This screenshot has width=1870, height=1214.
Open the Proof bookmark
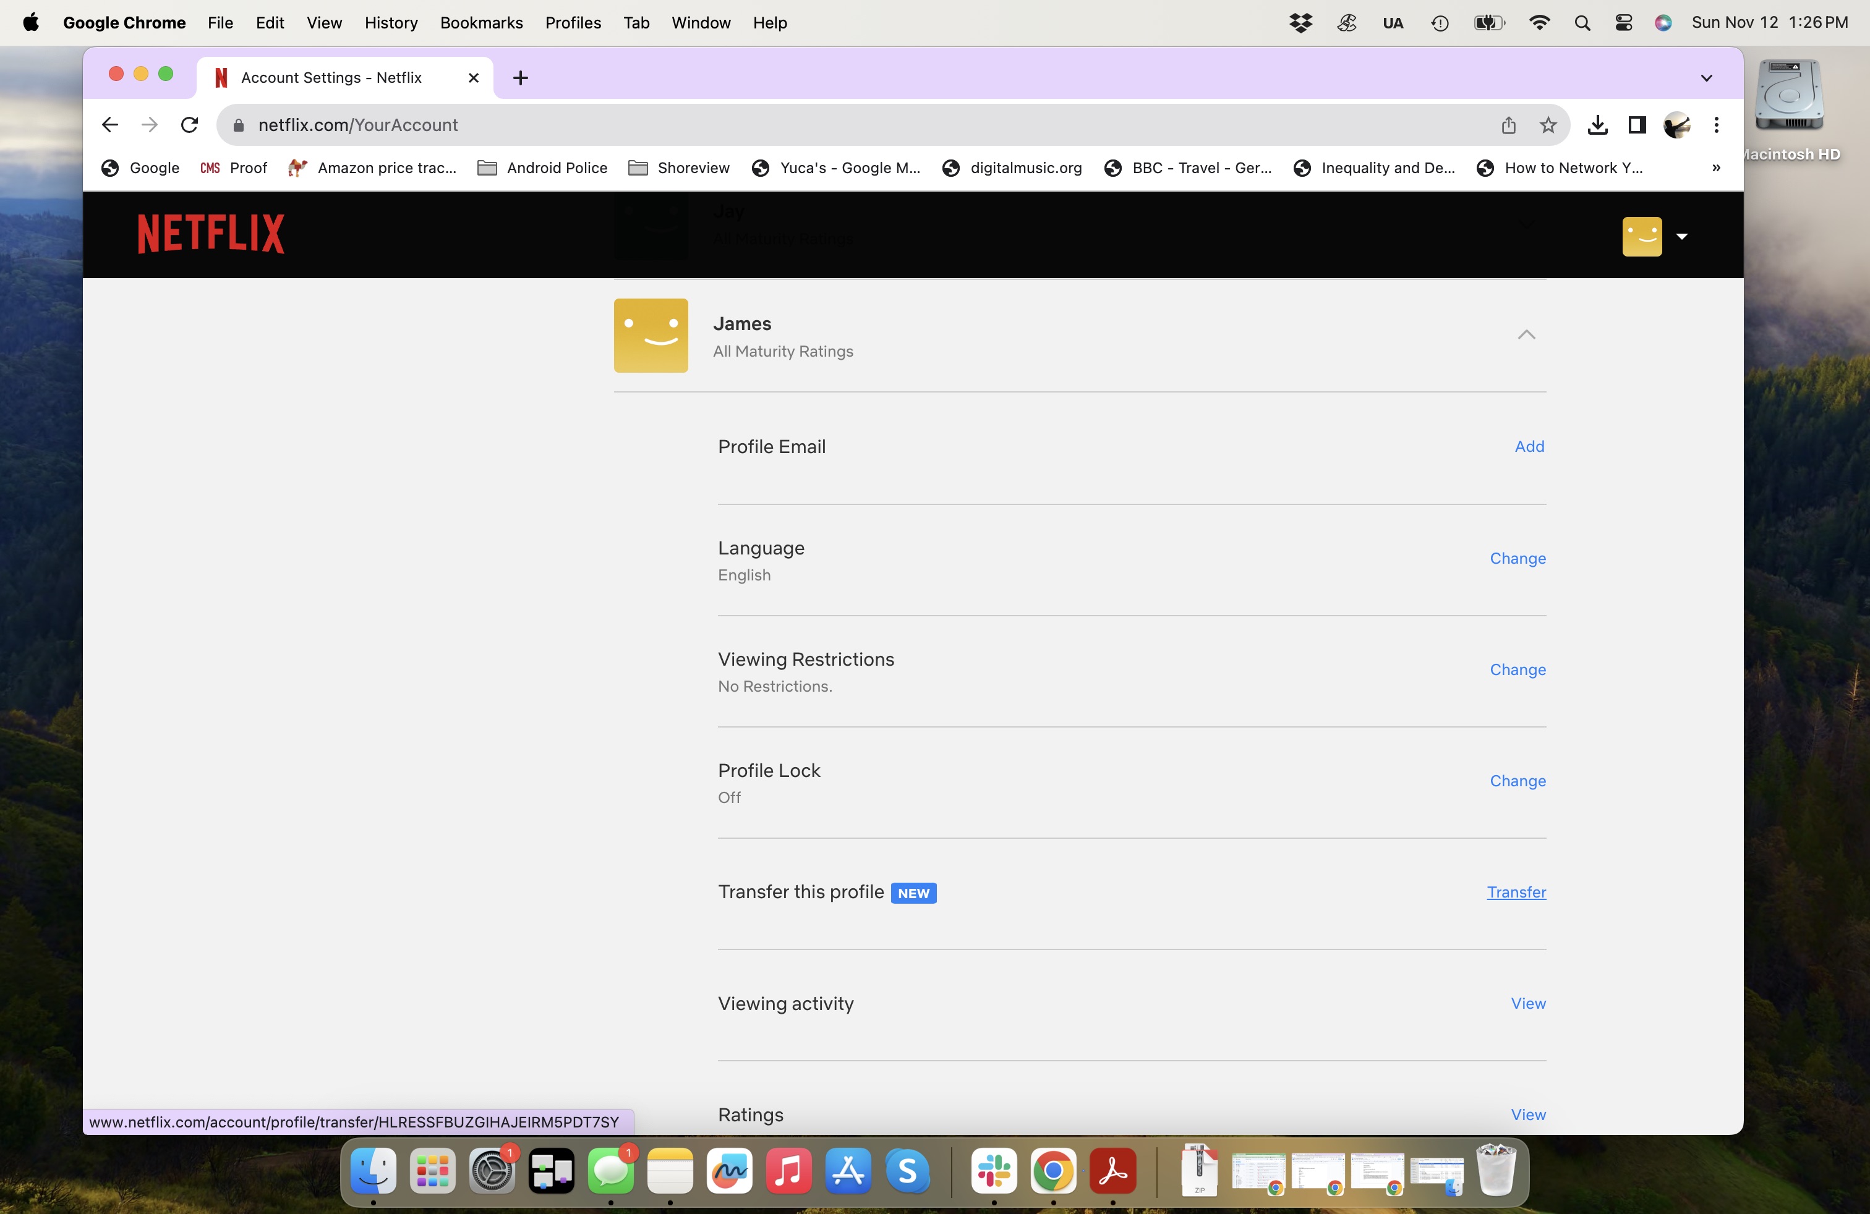(233, 168)
